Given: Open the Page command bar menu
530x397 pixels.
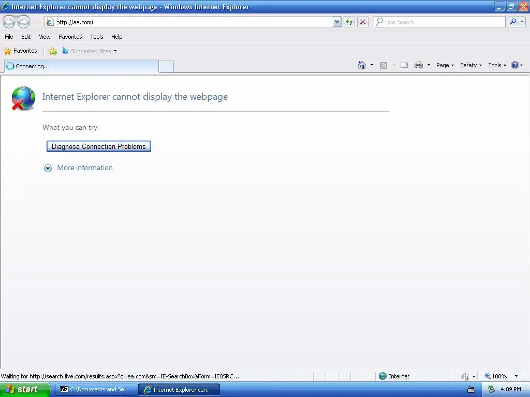Looking at the screenshot, I should tap(445, 65).
